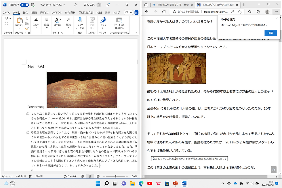This screenshot has height=188, width=282.
Task: Open Edge Collections icon
Action: [258, 12]
